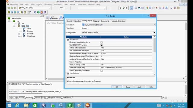Image resolution: width=193 pixels, height=108 pixels.
Task: Open File Explorer from the taskbar
Action: pos(26,105)
